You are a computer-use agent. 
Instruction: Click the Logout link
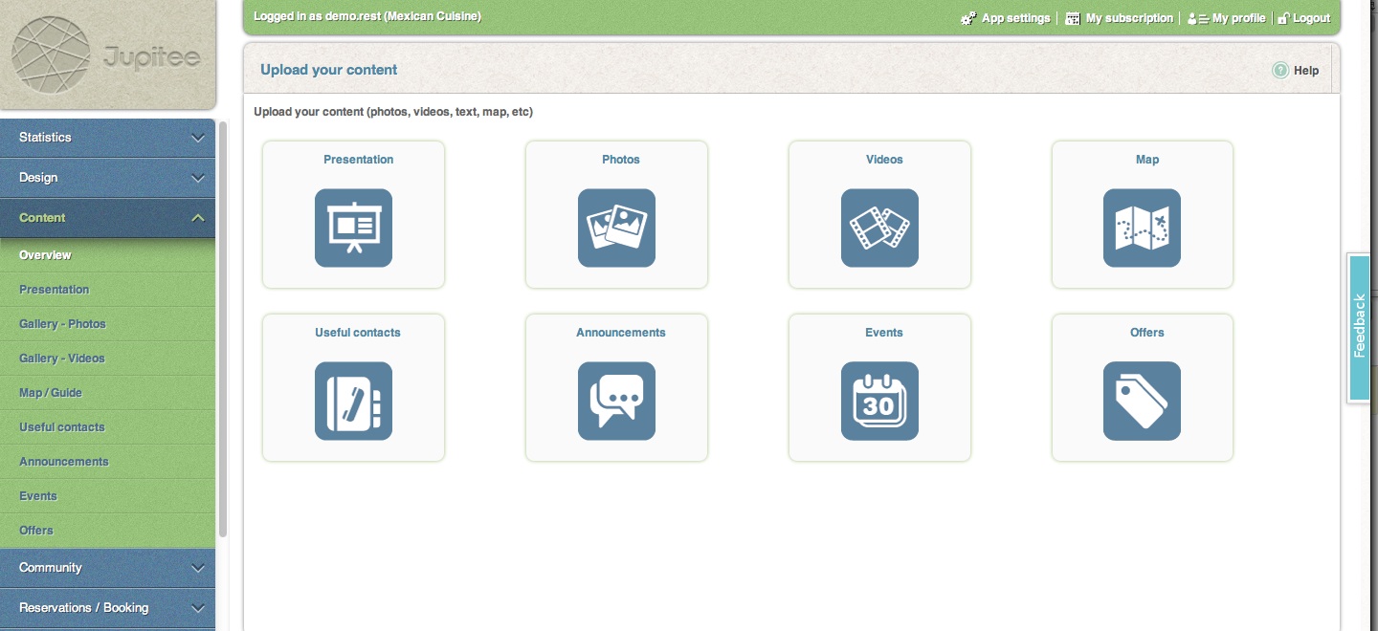click(x=1311, y=18)
